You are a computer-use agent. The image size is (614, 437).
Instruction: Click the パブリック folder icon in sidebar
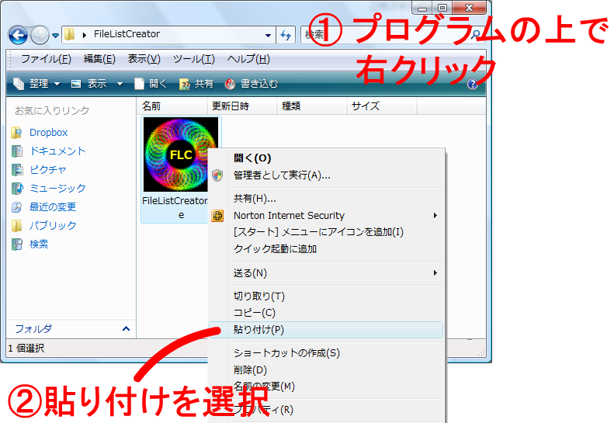pos(17,226)
